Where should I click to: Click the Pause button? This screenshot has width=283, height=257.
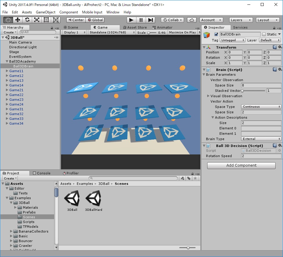(141, 20)
